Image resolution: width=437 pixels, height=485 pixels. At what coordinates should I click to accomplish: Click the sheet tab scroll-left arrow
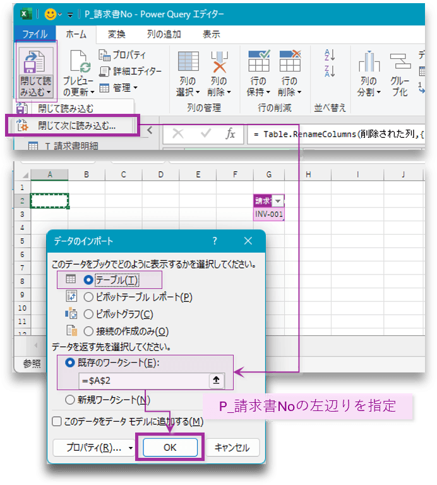point(35,345)
